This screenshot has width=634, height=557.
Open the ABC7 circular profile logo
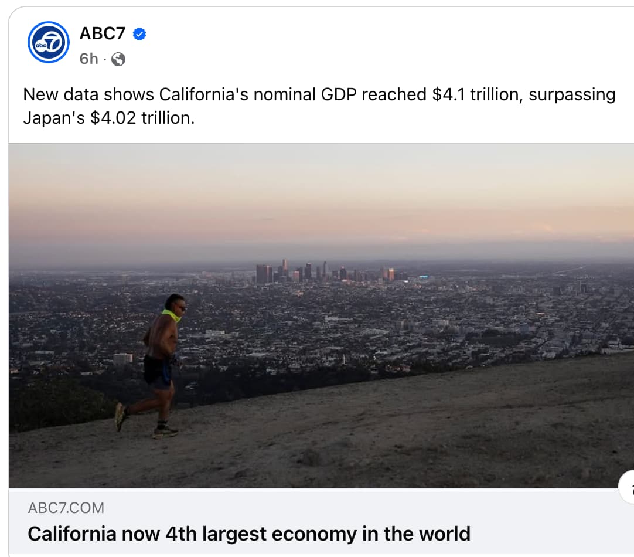tap(49, 42)
